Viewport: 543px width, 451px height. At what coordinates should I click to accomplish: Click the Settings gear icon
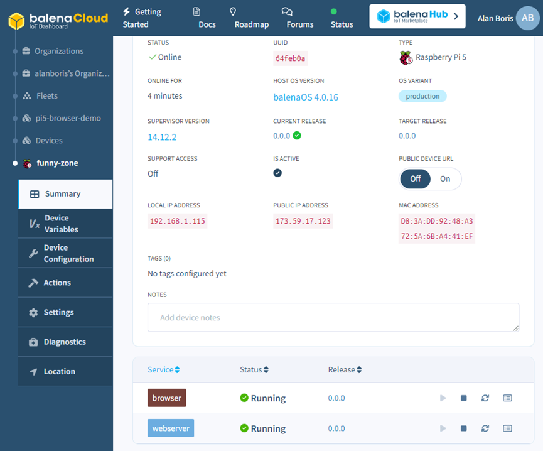click(x=33, y=312)
